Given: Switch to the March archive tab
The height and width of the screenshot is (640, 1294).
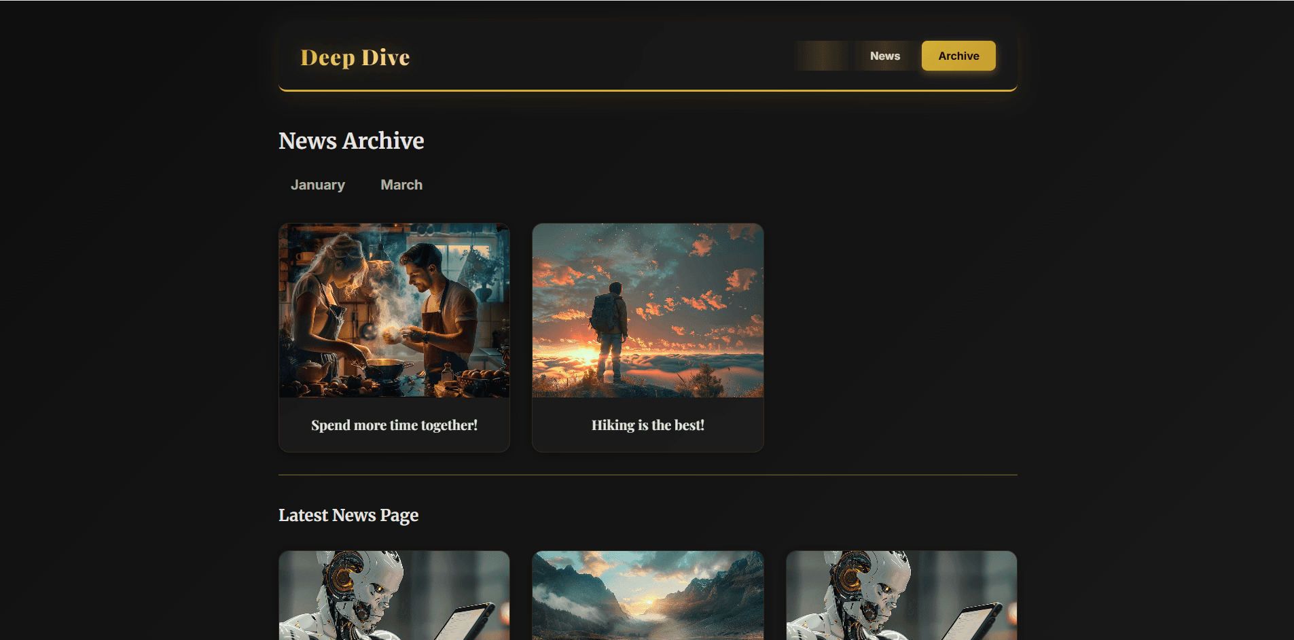Looking at the screenshot, I should pyautogui.click(x=401, y=185).
